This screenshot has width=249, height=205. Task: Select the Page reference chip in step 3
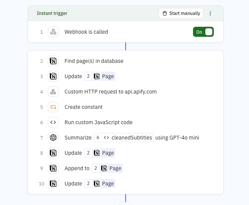[100, 76]
